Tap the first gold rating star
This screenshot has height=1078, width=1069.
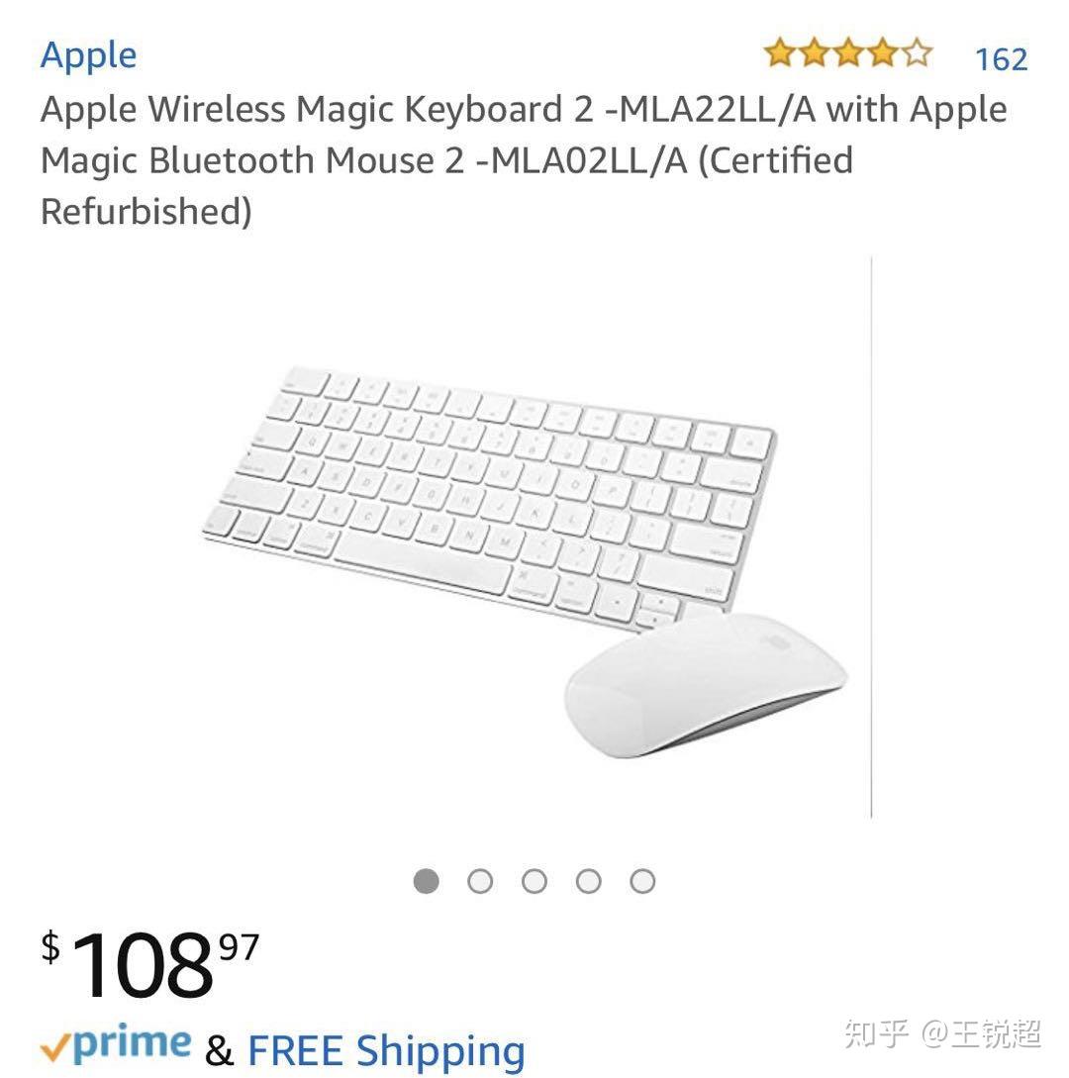pos(780,52)
